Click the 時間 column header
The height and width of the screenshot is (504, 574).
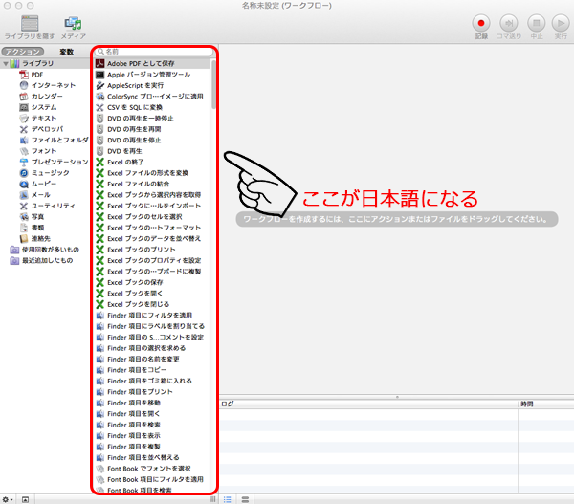click(x=546, y=404)
